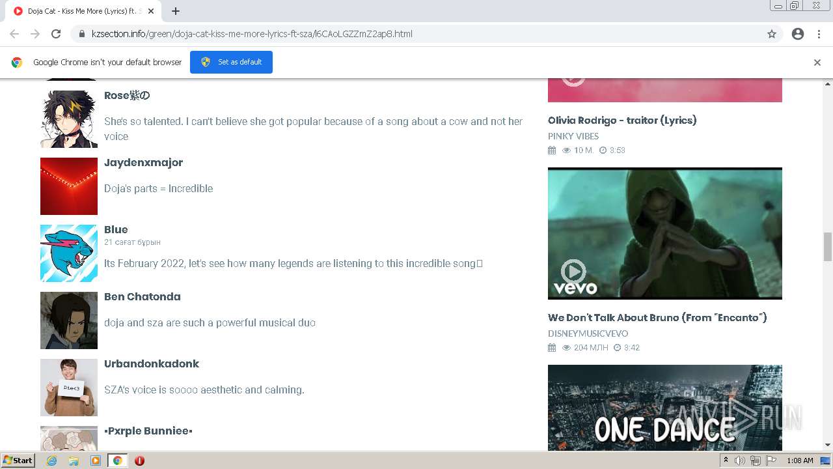Click the red stop-sign taskbar icon
The height and width of the screenshot is (469, 833).
139,461
